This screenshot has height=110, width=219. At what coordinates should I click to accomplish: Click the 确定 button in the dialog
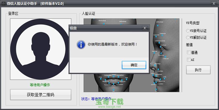point(134,65)
